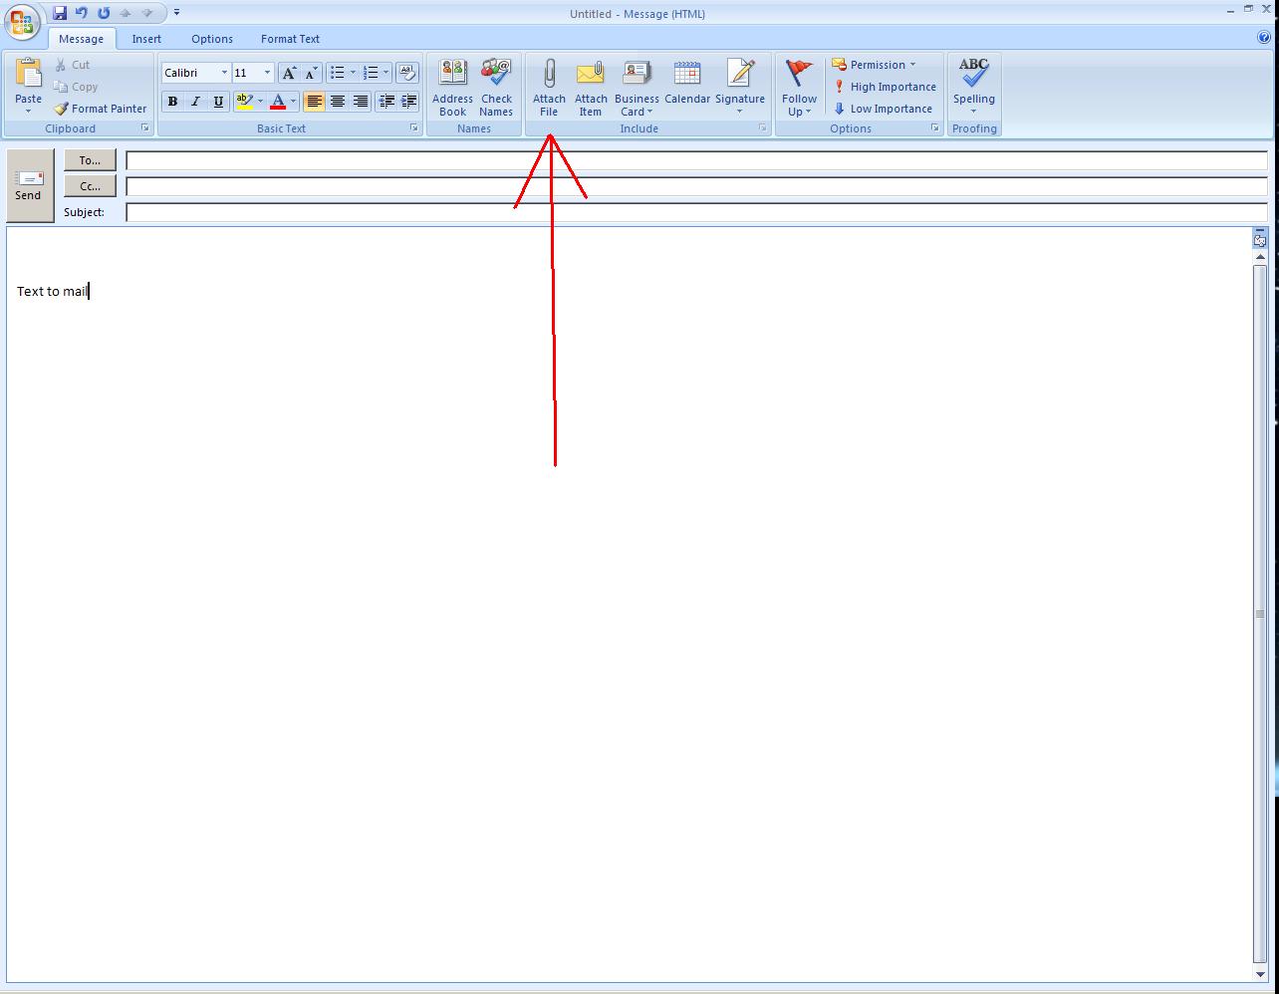Expand numbering style dropdown arrow
Viewport: 1279px width, 994px height.
pyautogui.click(x=386, y=73)
